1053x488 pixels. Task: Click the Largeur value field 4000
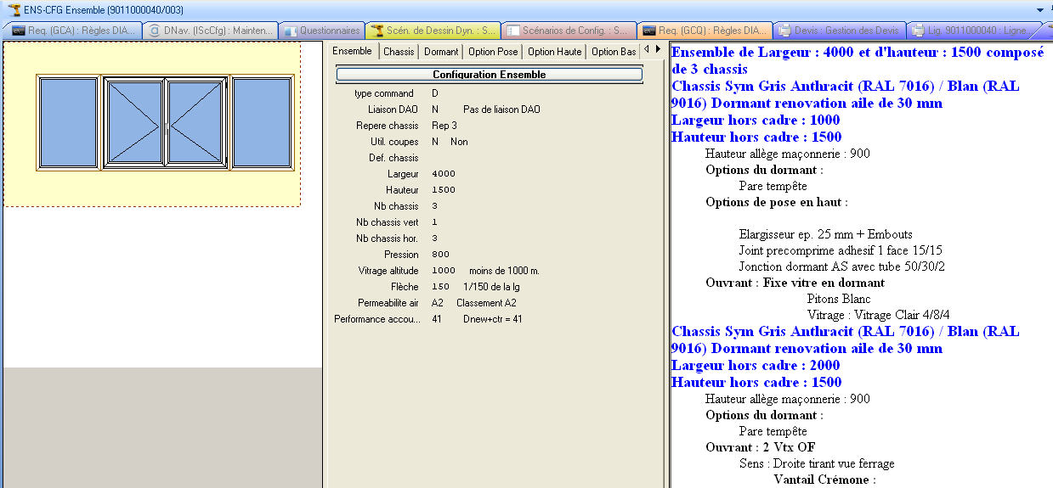click(444, 174)
